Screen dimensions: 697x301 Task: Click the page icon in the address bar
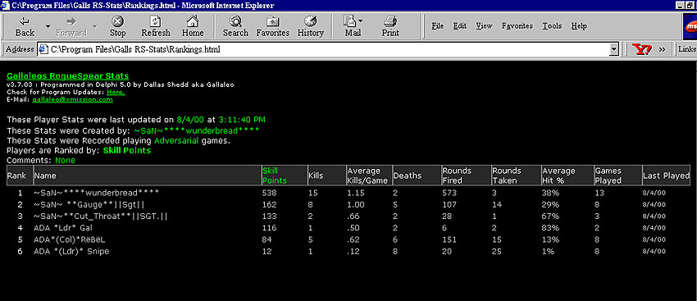click(43, 49)
